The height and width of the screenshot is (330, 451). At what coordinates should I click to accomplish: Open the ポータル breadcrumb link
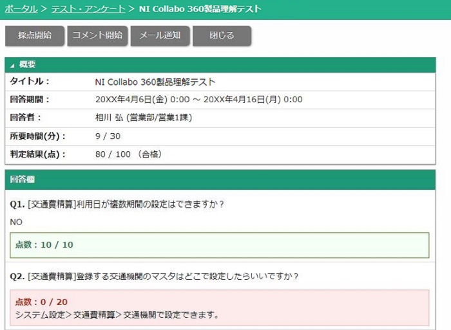click(21, 9)
